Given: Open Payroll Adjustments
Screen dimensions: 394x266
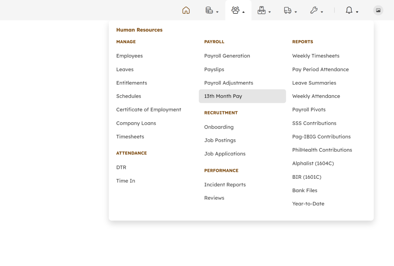Looking at the screenshot, I should pyautogui.click(x=229, y=83).
